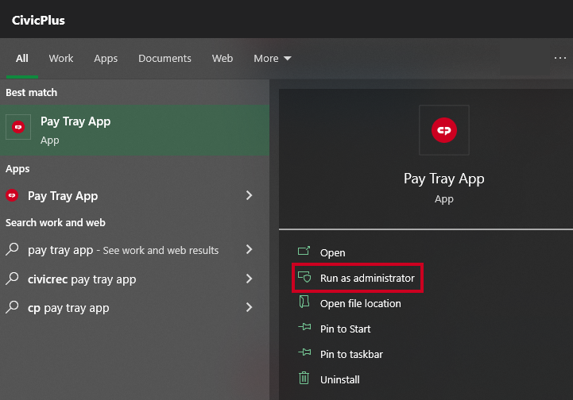Image resolution: width=573 pixels, height=400 pixels.
Task: Expand the 'cp pay tray app' chevron
Action: point(250,307)
